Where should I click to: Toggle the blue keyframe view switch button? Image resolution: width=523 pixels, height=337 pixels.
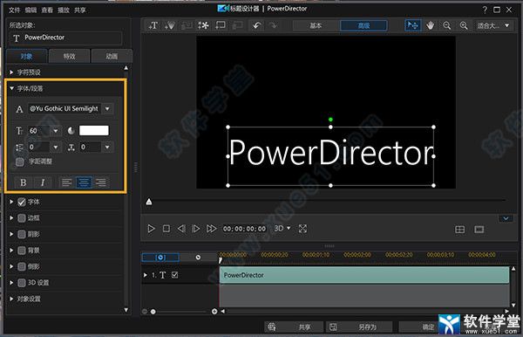(160, 258)
